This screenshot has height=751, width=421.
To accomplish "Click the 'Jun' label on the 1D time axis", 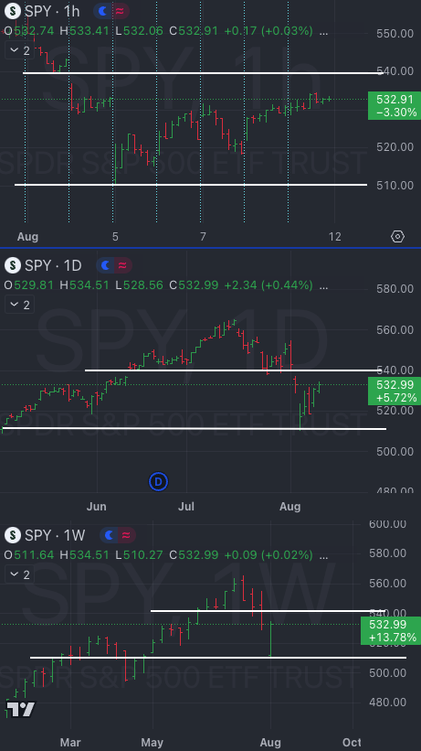I will coord(96,506).
